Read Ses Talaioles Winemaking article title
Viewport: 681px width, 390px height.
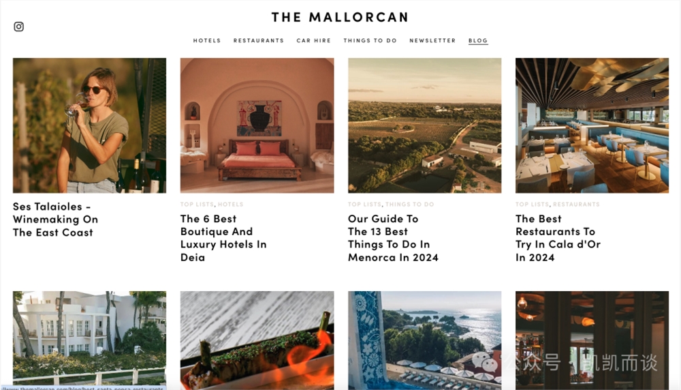pos(56,220)
